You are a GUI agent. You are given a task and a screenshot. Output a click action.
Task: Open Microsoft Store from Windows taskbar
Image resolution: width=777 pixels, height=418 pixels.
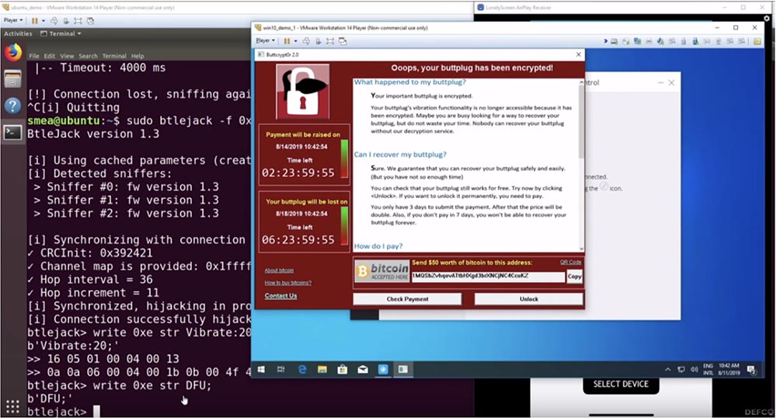(x=343, y=370)
